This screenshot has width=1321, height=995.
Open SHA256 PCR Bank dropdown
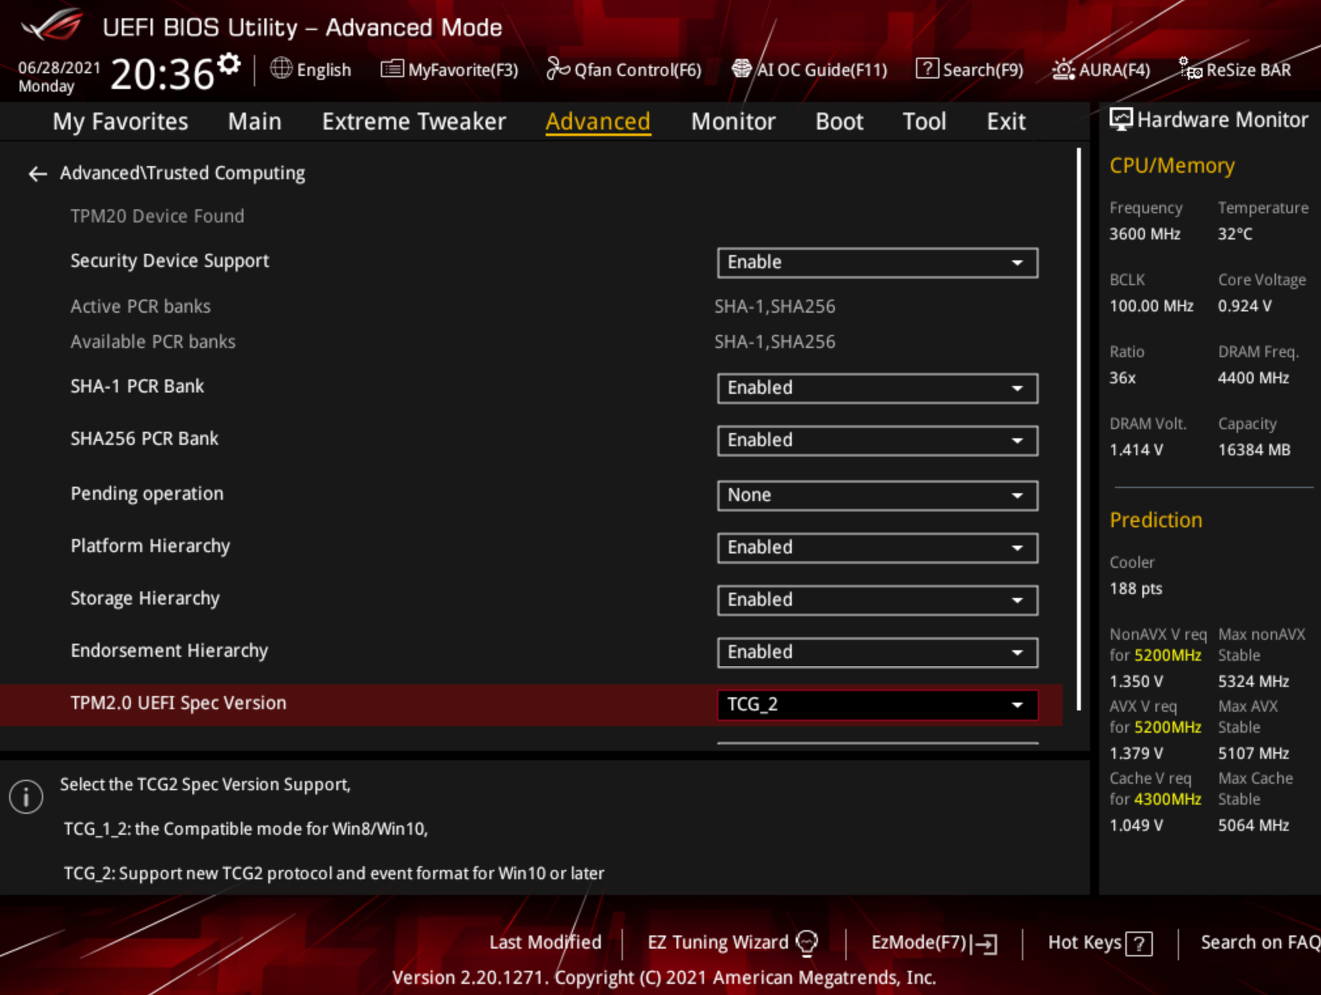click(x=877, y=440)
